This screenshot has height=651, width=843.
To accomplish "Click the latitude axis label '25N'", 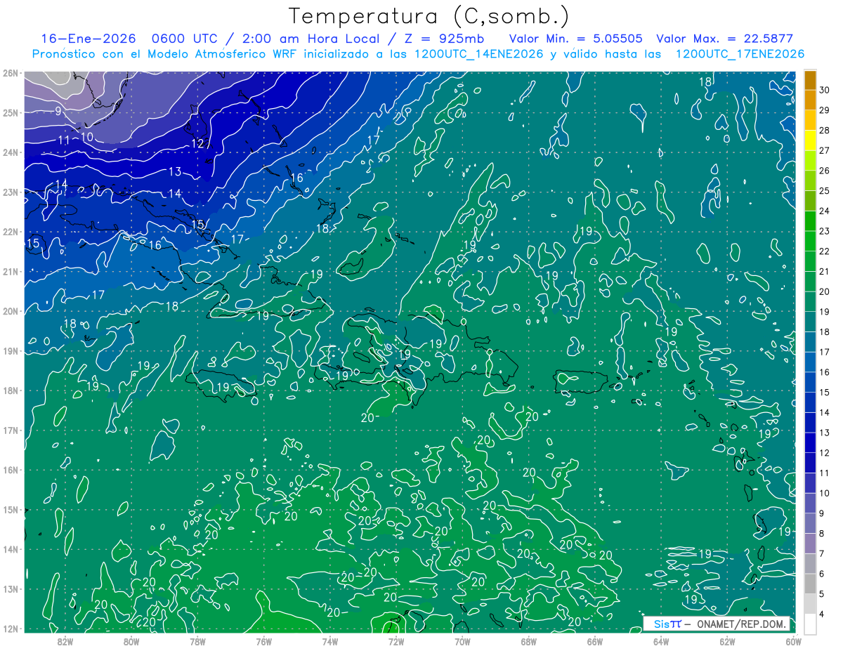I will point(11,112).
